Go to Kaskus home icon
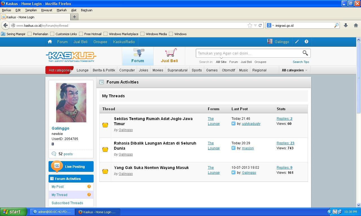This screenshot has height=216, width=361. [x=50, y=42]
